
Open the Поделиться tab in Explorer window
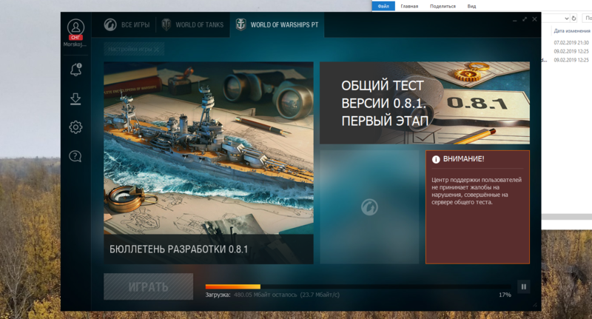[x=443, y=6]
